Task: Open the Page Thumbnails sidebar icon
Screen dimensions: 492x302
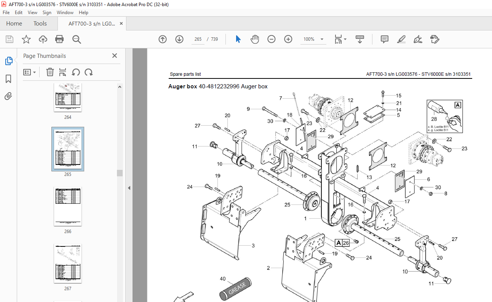Action: point(8,61)
